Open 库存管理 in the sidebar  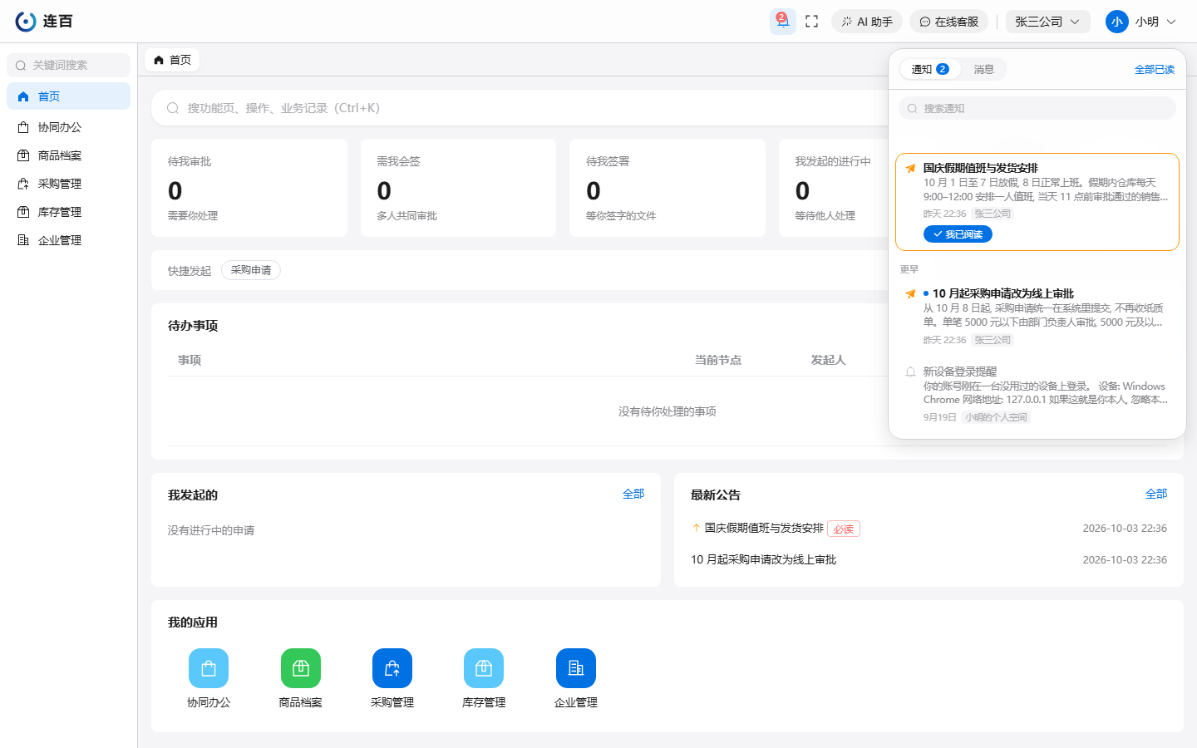(x=68, y=212)
